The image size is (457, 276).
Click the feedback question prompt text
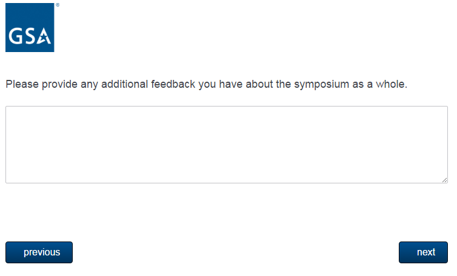(x=206, y=84)
